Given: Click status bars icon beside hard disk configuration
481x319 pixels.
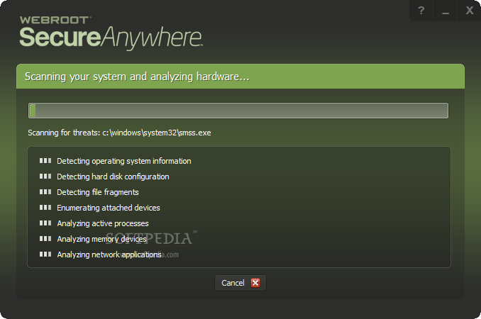Looking at the screenshot, I should click(45, 177).
